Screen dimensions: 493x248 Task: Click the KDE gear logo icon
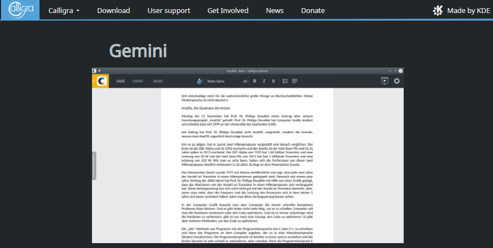[x=438, y=11]
